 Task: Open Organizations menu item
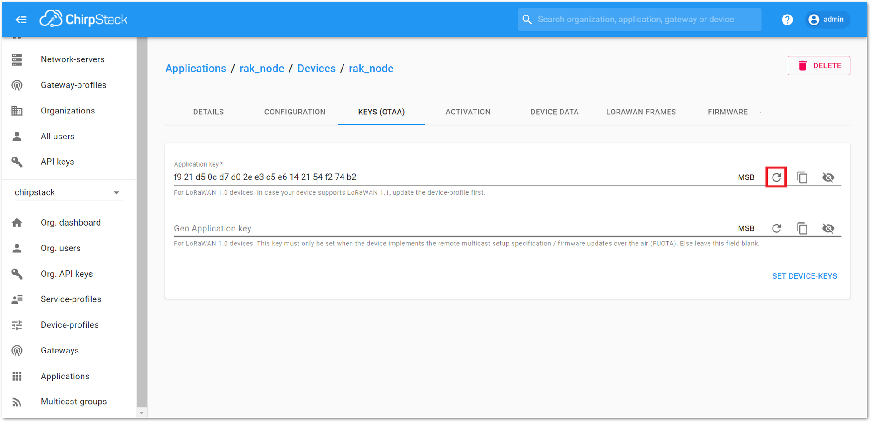click(x=69, y=111)
